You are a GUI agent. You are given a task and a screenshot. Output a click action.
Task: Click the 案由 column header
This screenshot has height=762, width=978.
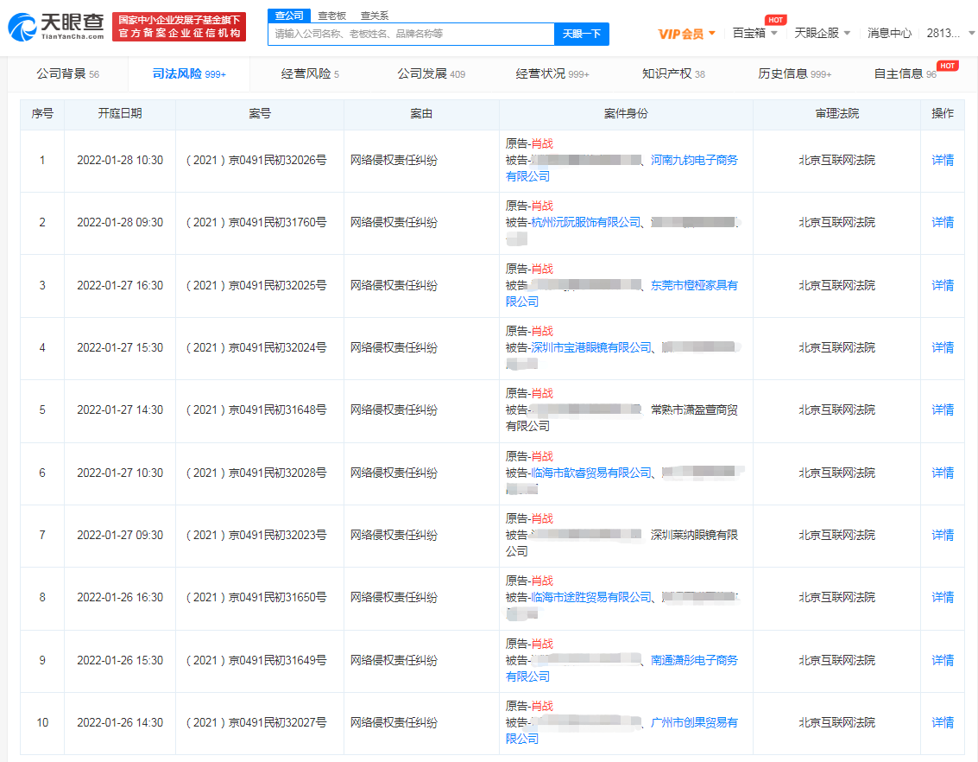tap(421, 113)
